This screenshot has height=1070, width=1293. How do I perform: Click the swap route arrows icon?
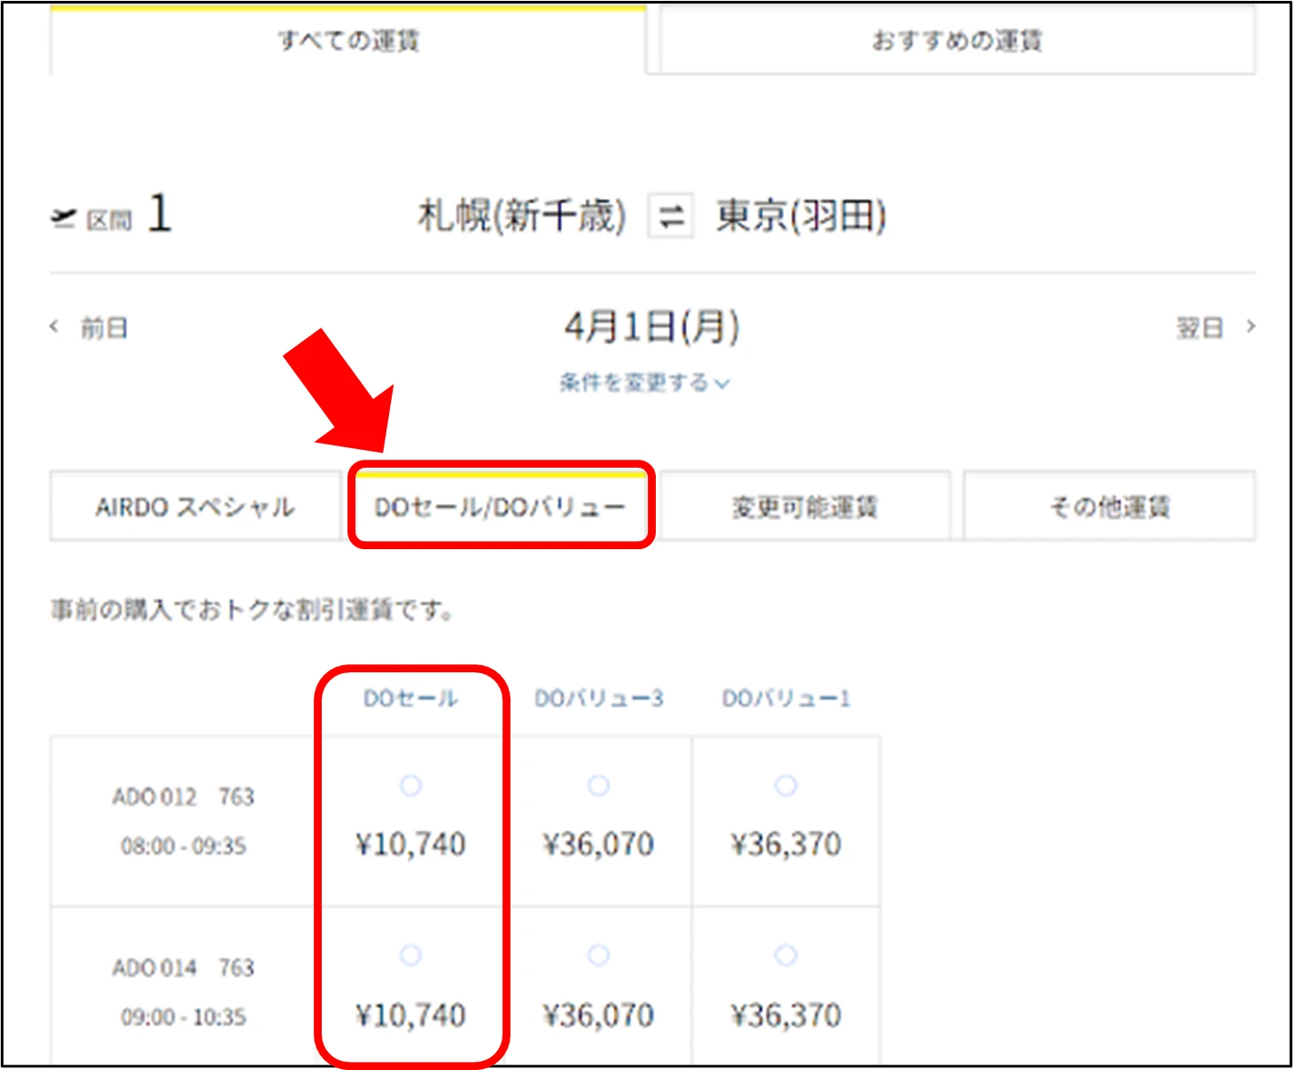pyautogui.click(x=671, y=216)
